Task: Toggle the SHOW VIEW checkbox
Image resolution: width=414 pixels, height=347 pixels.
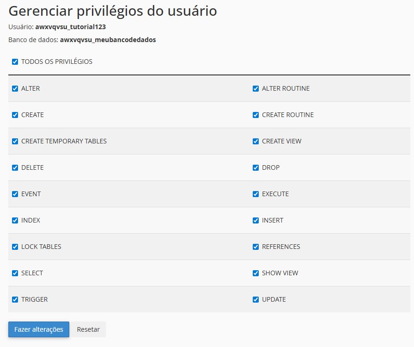Action: pyautogui.click(x=256, y=273)
